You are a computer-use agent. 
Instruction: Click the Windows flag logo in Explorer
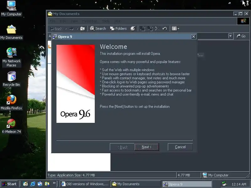click(x=243, y=21)
